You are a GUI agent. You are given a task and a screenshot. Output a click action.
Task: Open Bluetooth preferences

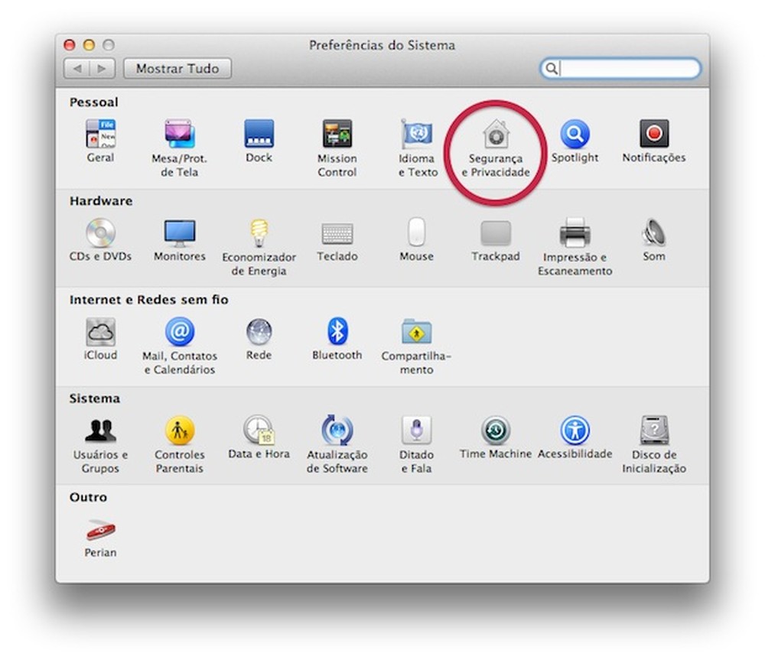coord(337,332)
